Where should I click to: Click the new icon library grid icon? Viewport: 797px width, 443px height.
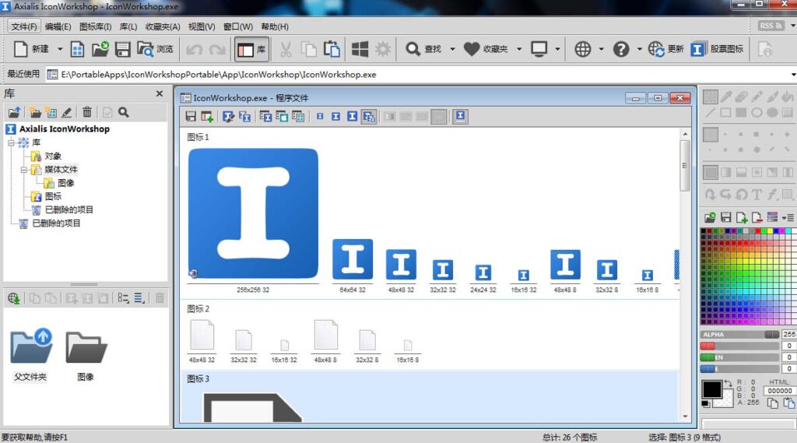tap(77, 49)
